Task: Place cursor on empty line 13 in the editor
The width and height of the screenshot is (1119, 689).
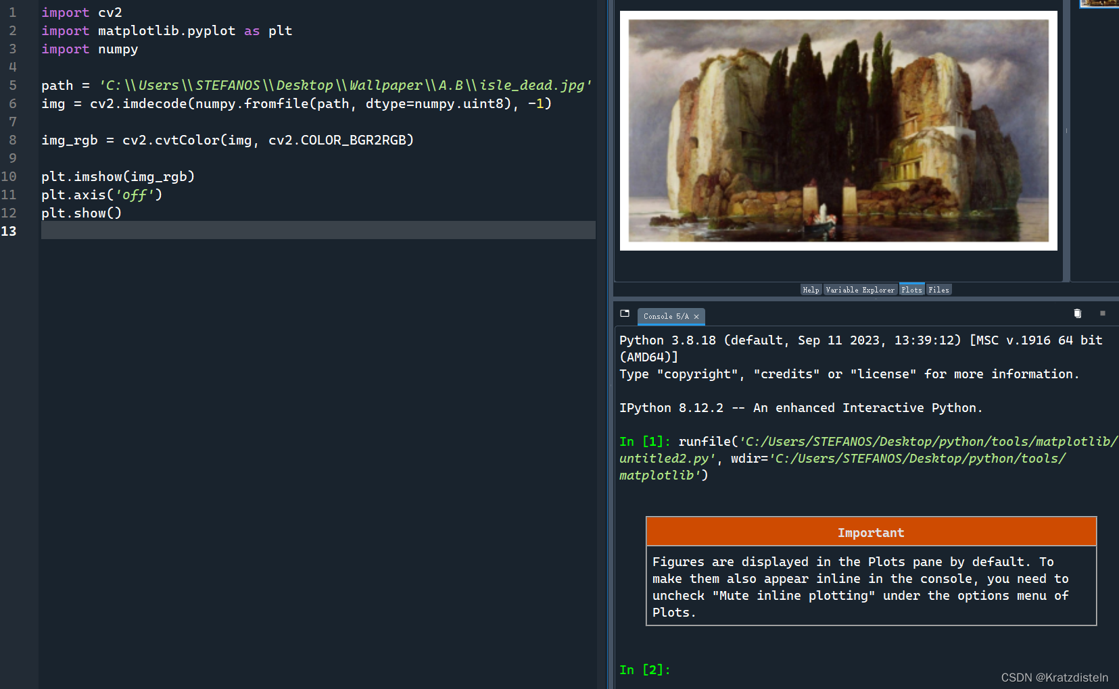Action: 318,230
